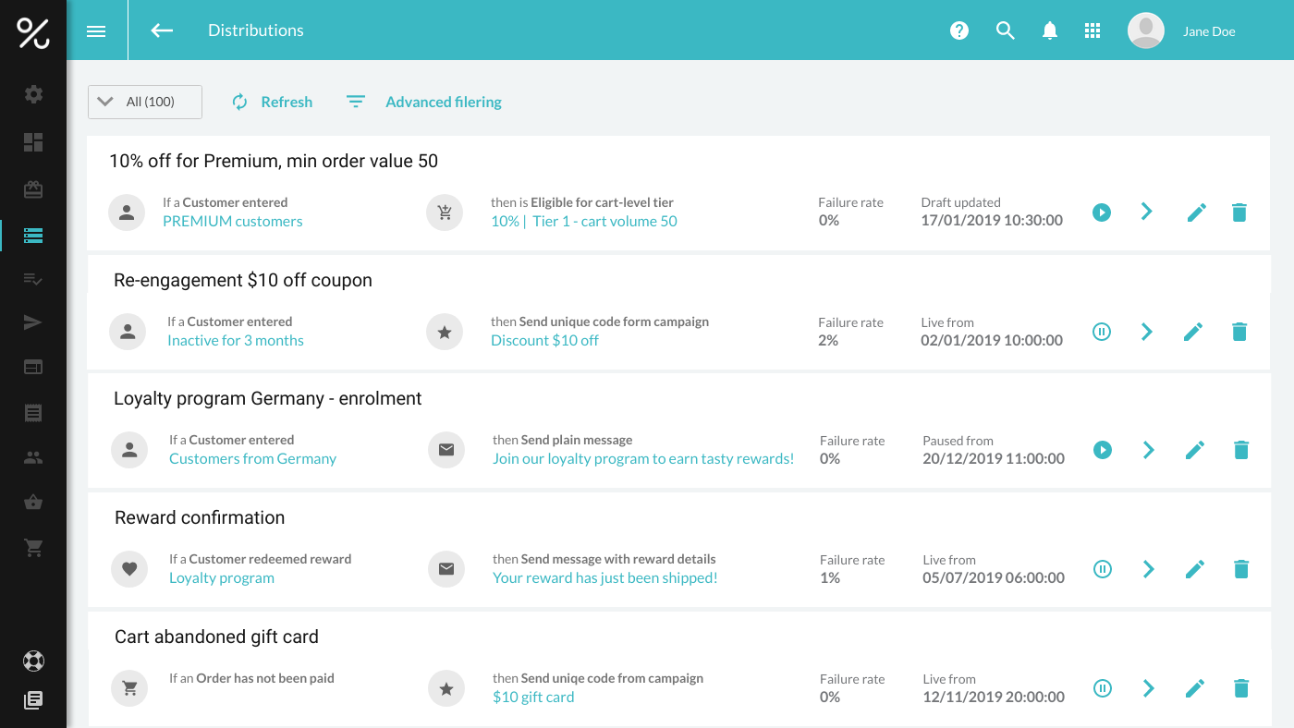1294x728 pixels.
Task: Start the 10% off for Premium distribution
Action: (1101, 212)
